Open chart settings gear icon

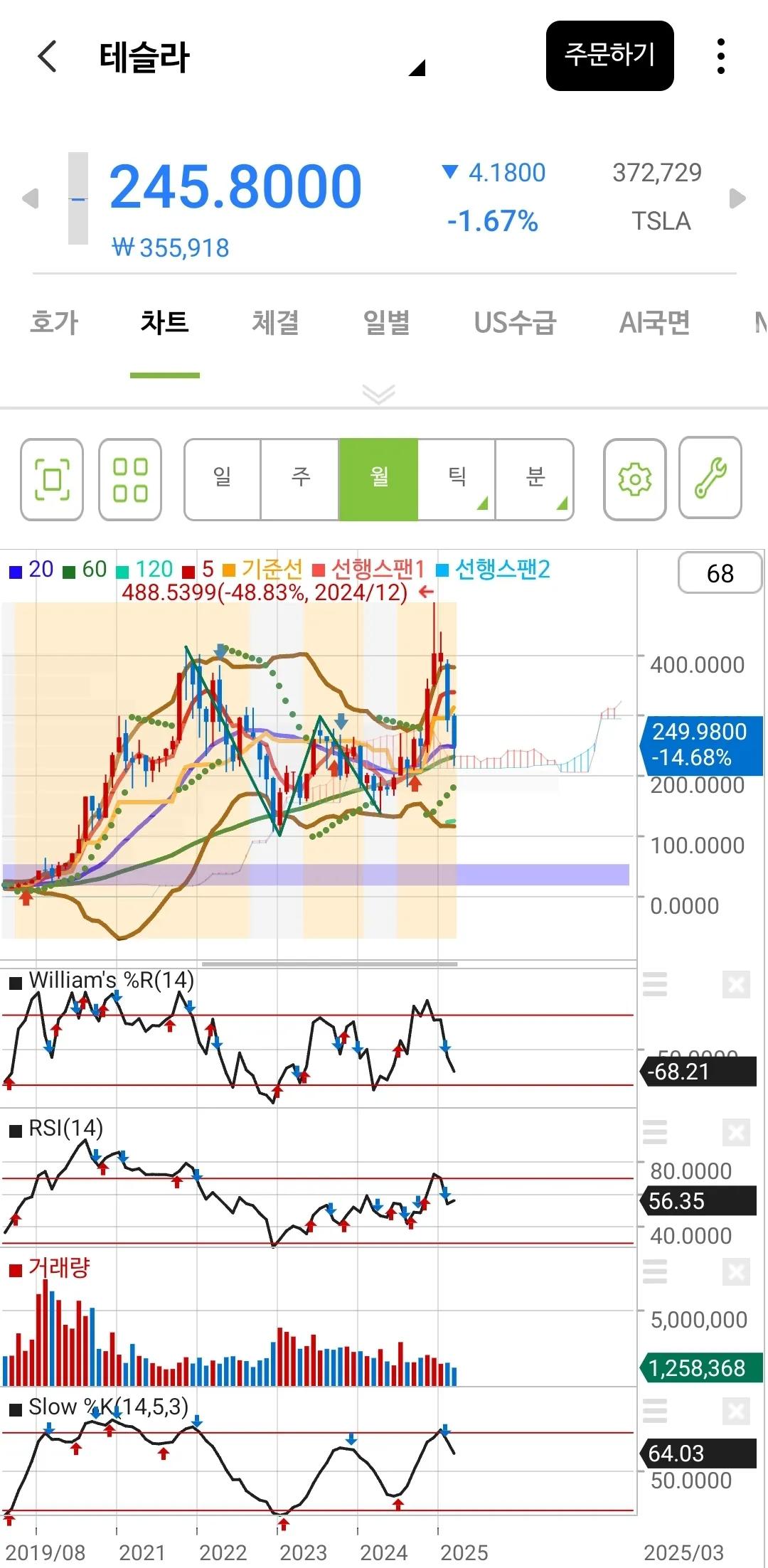point(635,479)
